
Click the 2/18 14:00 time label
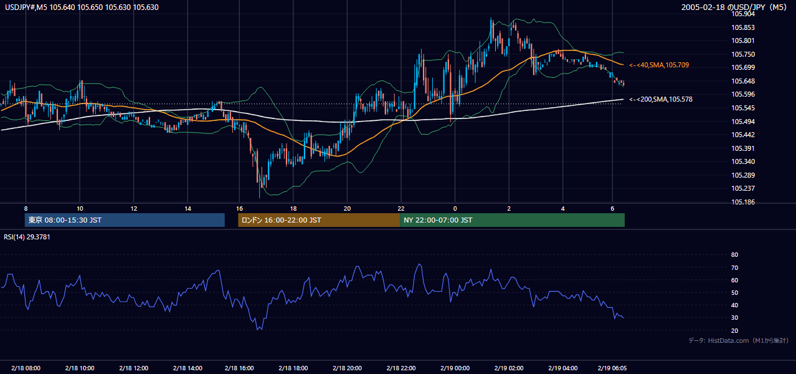pyautogui.click(x=186, y=368)
